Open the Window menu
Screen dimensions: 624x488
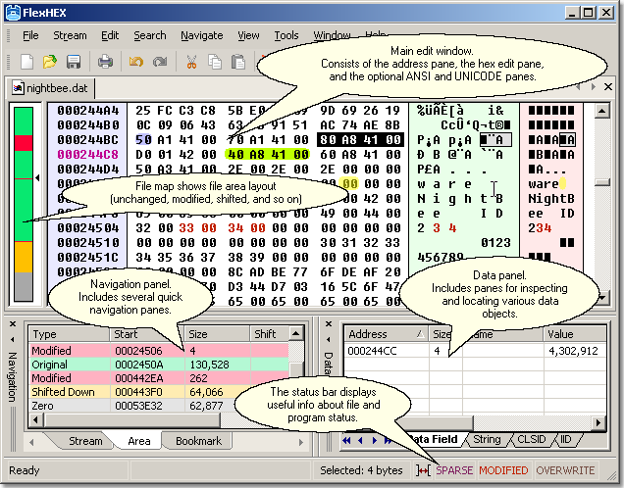pos(332,35)
